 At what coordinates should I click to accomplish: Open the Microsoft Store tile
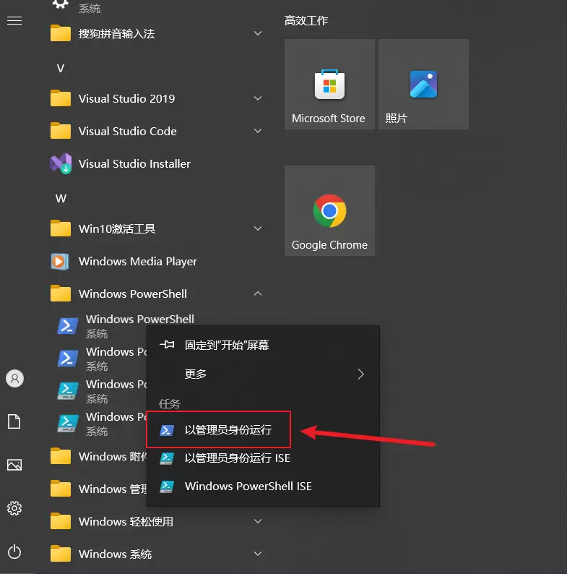(329, 84)
